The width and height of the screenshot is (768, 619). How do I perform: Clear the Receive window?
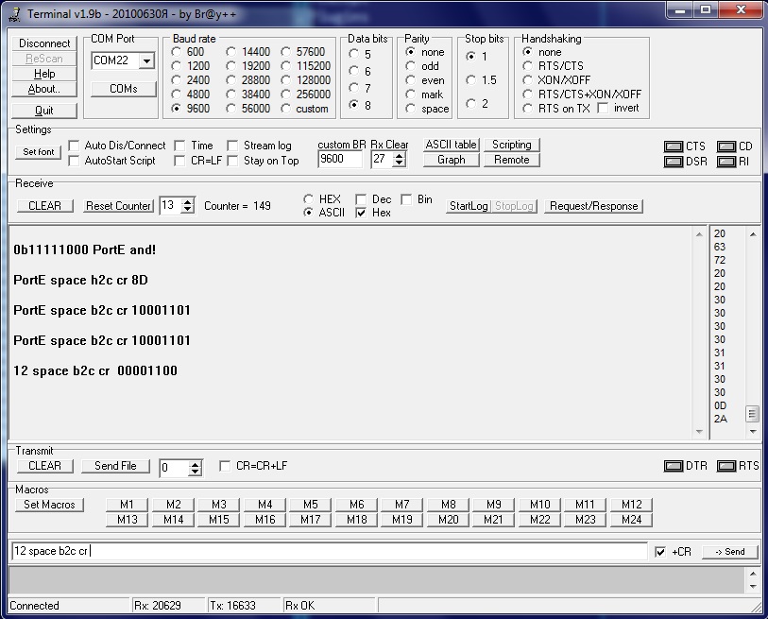tap(44, 206)
